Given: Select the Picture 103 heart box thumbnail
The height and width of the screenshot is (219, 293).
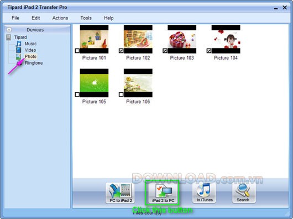Looking at the screenshot, I should (x=182, y=39).
